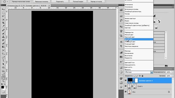Hide the 'Фон' background layer
The height and width of the screenshot is (98, 175).
coord(126,92)
